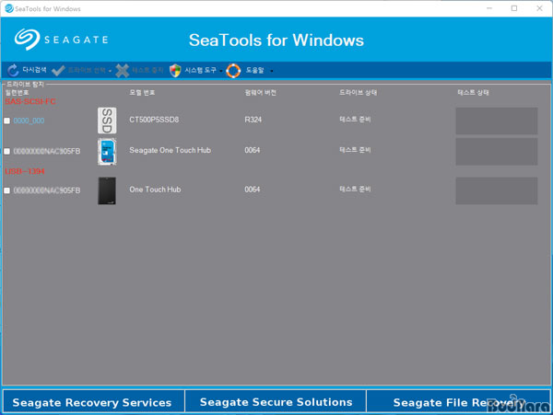
Task: Select test status bar for CT500P5SSD8 row
Action: (x=497, y=121)
